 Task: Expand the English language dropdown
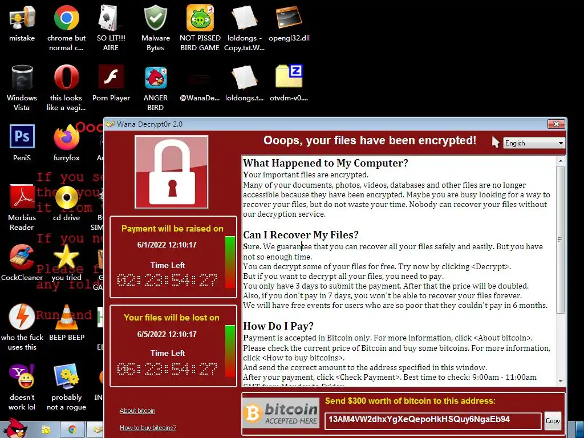[534, 143]
